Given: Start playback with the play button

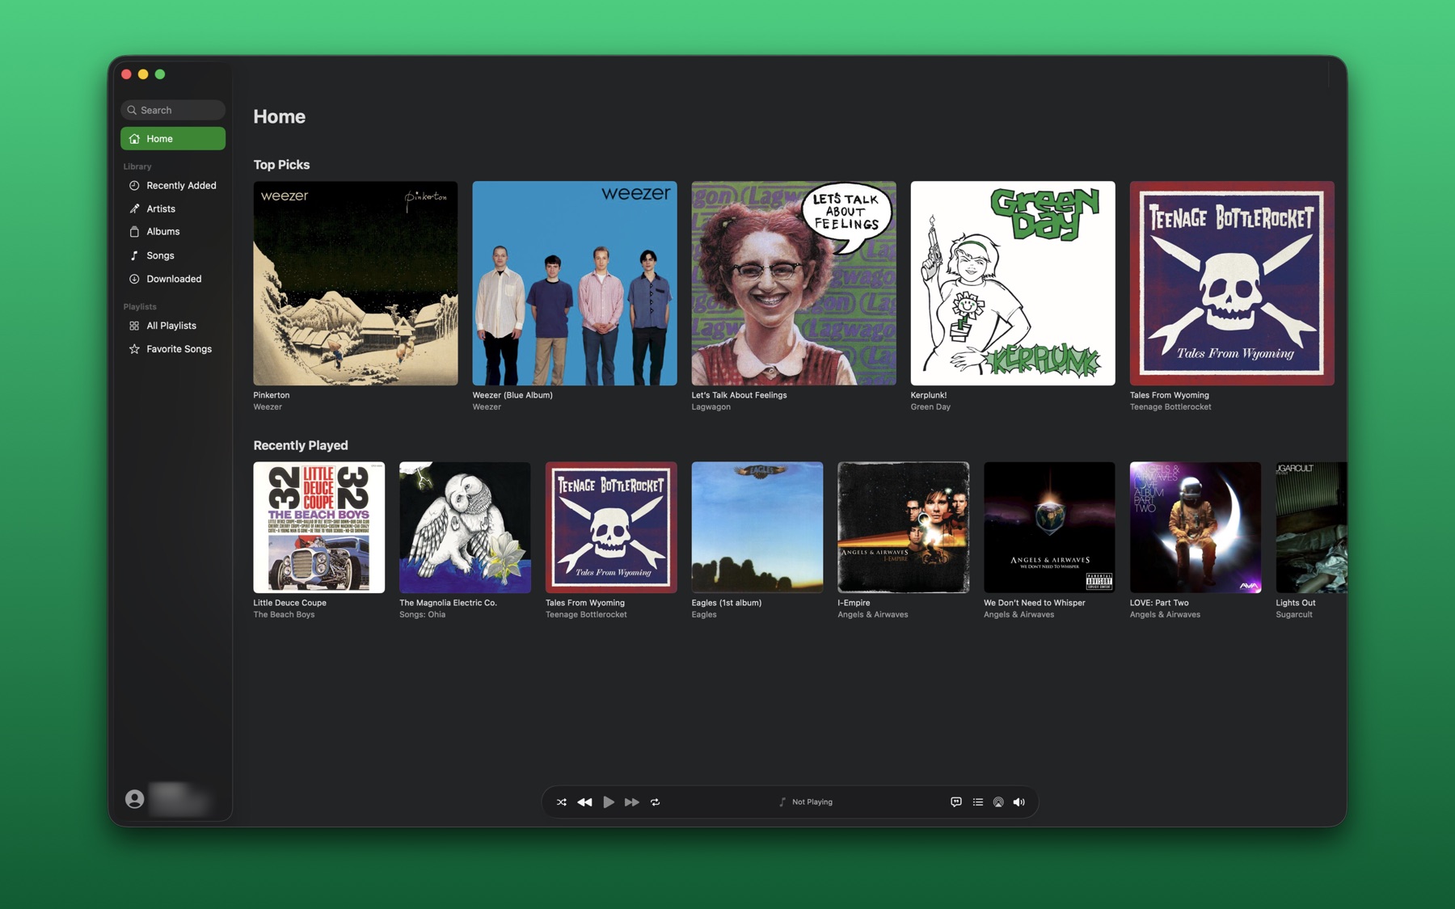Looking at the screenshot, I should 609,802.
